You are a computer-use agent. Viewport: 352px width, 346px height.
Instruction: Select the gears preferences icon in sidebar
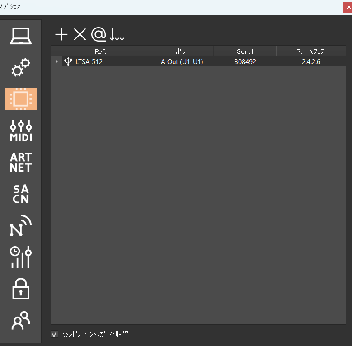click(x=21, y=68)
